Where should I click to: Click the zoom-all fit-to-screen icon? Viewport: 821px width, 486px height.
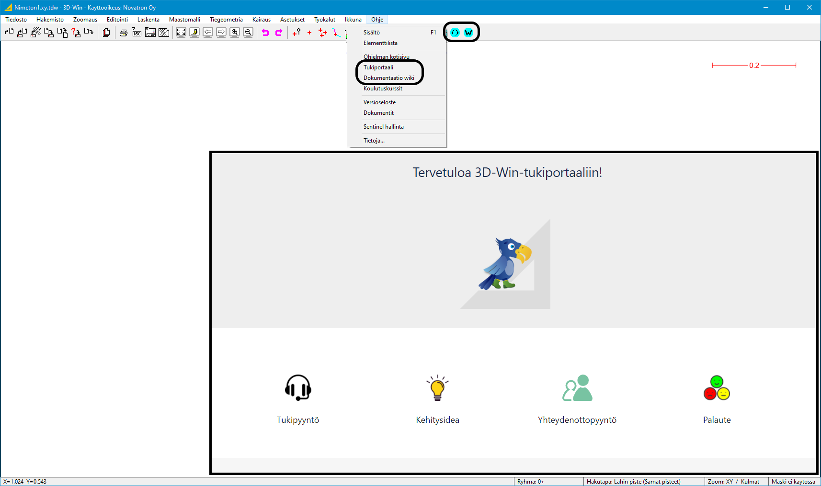[181, 33]
